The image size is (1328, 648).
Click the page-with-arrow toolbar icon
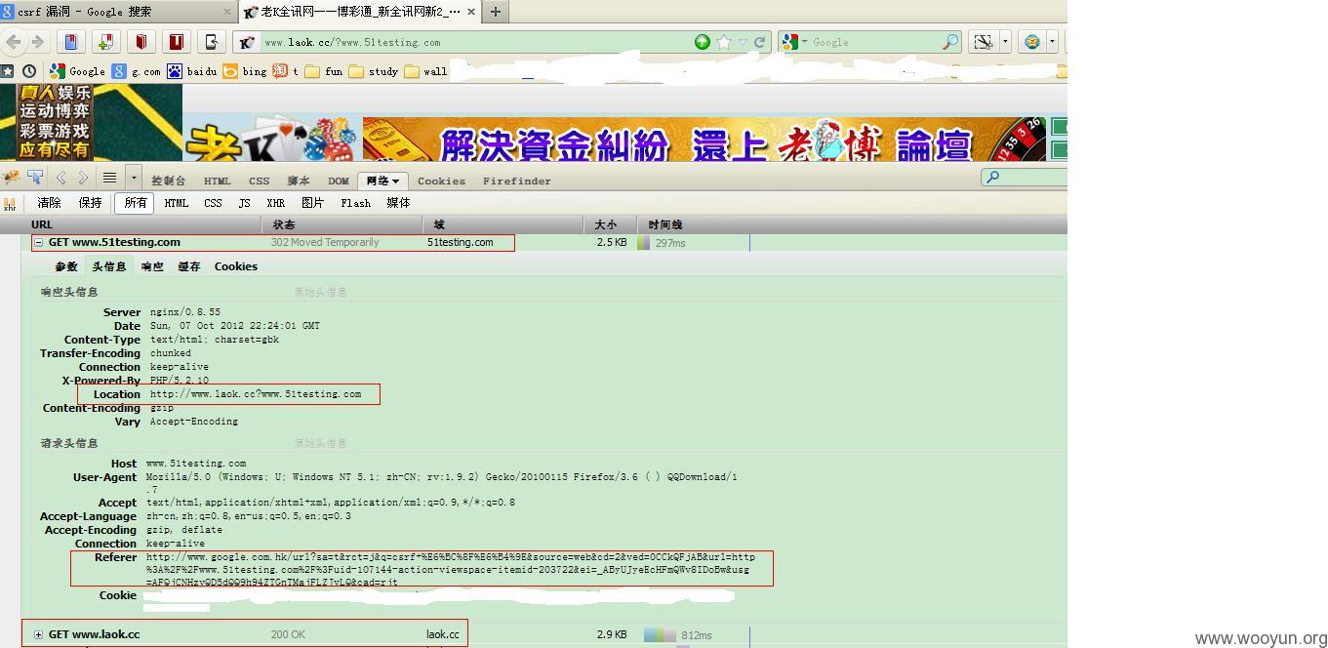point(211,42)
